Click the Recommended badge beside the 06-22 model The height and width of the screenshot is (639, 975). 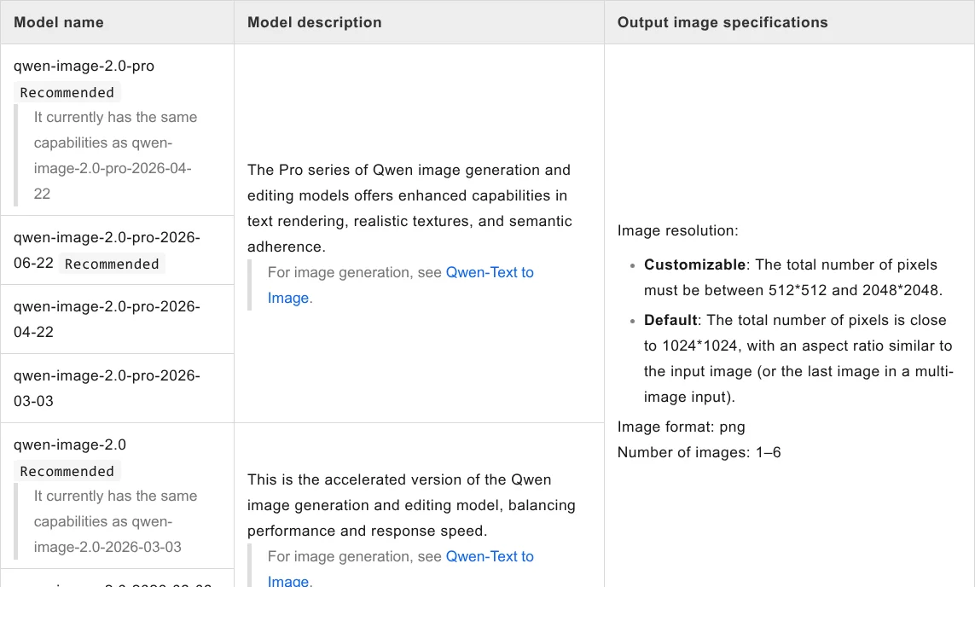click(x=112, y=264)
